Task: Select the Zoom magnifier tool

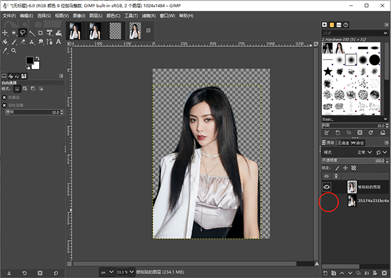Action: 14,50
